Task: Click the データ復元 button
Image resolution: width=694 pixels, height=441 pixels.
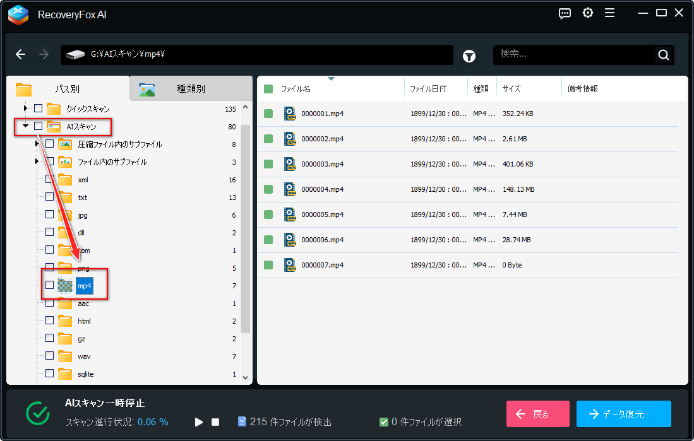Action: pyautogui.click(x=624, y=414)
